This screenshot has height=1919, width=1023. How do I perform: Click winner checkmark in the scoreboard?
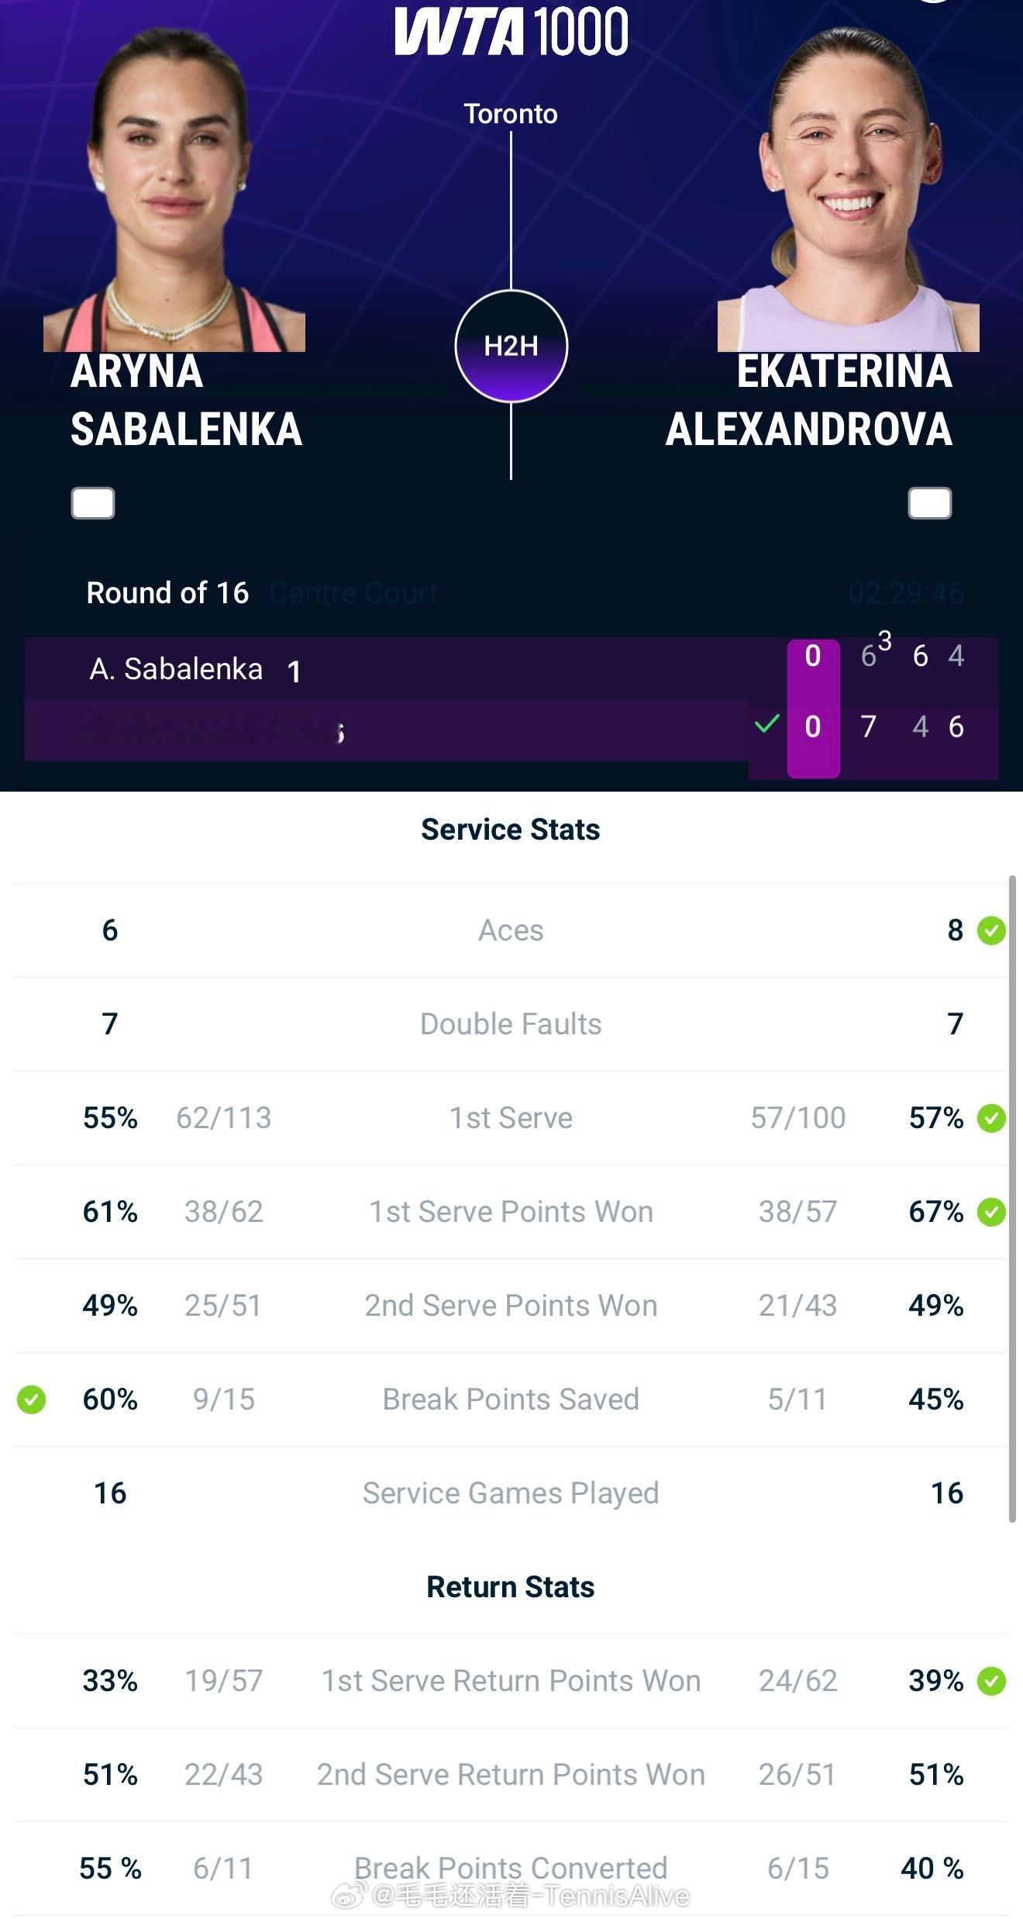766,724
